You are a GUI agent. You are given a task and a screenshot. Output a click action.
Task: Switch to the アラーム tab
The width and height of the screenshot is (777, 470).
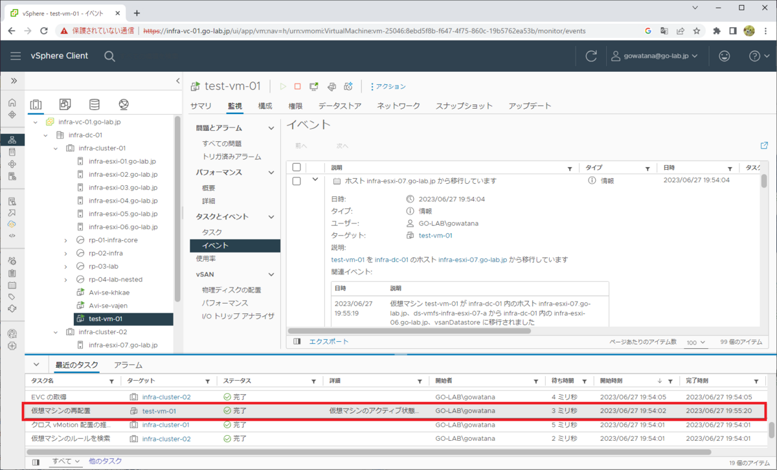[x=128, y=365]
